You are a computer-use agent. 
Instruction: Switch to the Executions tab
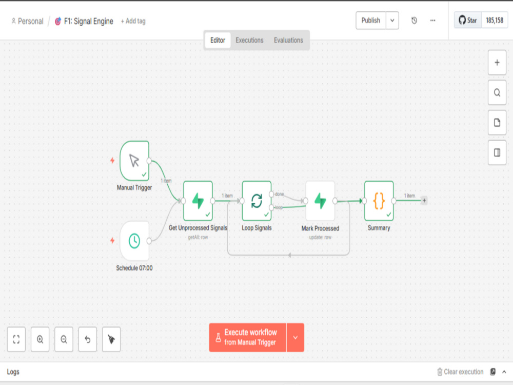[x=250, y=40]
